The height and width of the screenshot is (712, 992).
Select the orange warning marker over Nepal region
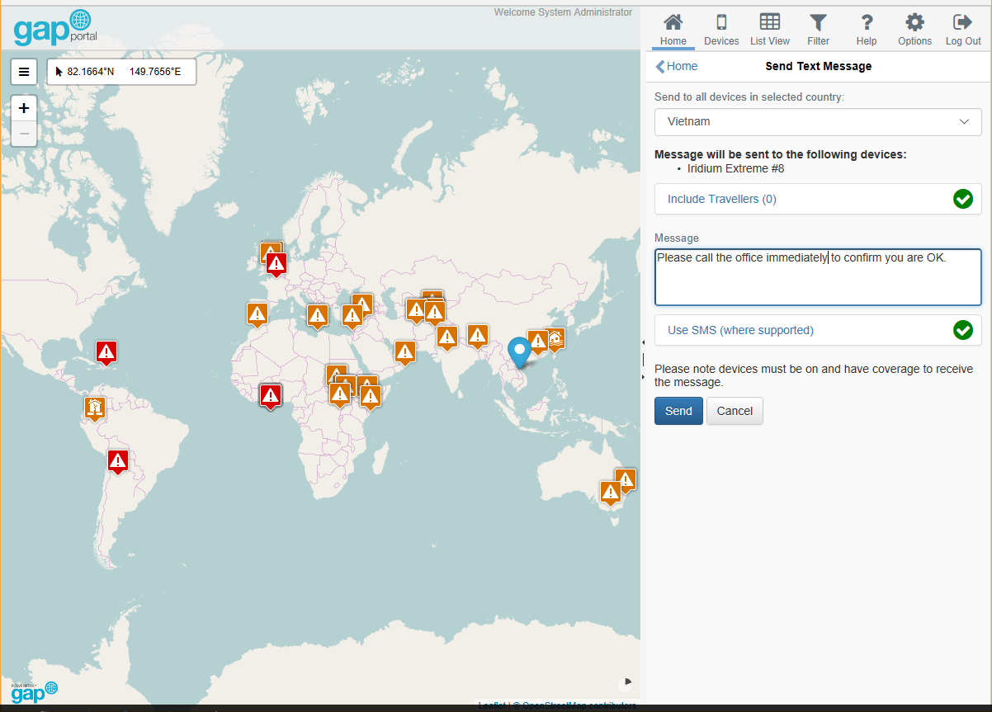pyautogui.click(x=478, y=336)
